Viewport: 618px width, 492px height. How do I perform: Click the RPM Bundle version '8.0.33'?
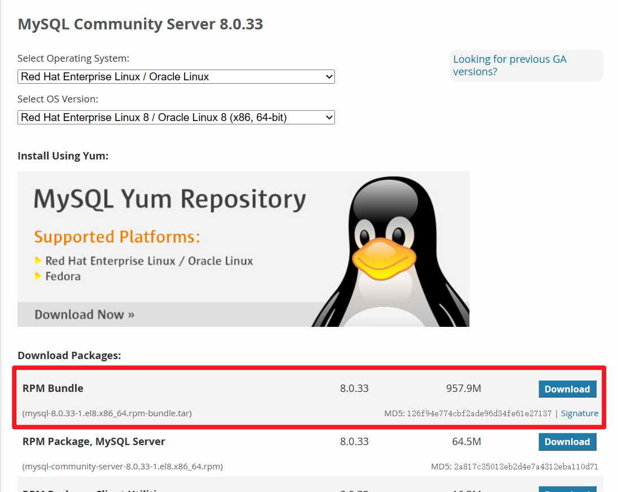[x=354, y=389]
